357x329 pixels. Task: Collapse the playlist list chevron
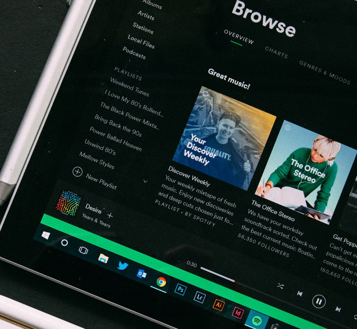point(145,181)
